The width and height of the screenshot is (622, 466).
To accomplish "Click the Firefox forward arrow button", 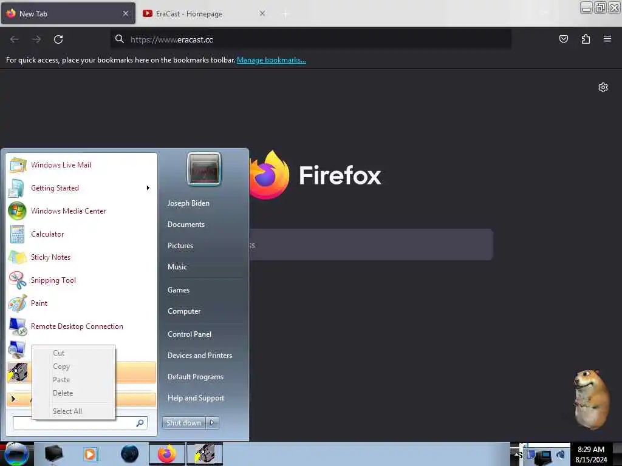I will (36, 39).
